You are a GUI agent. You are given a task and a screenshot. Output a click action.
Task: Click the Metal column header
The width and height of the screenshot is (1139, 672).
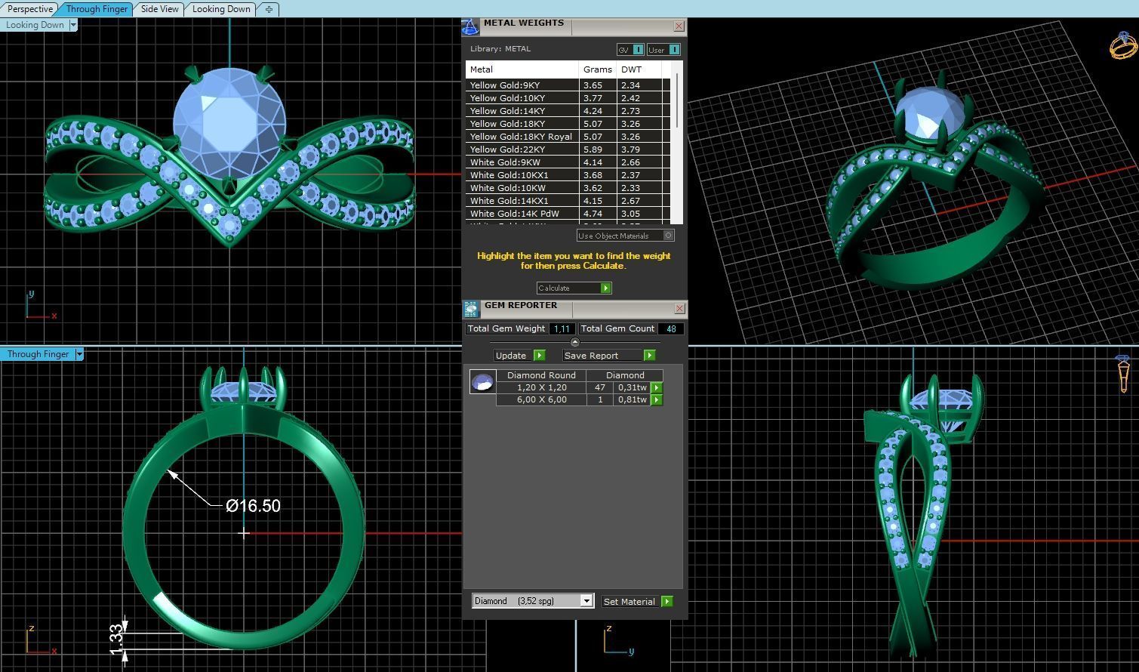tap(522, 69)
